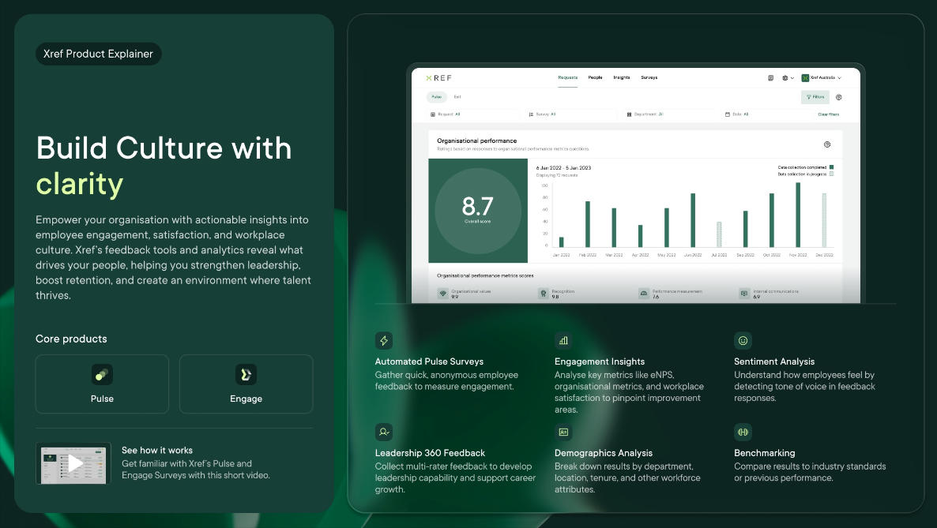The height and width of the screenshot is (528, 937).
Task: Click the Sentiment Analysis smiley icon
Action: pyautogui.click(x=743, y=340)
